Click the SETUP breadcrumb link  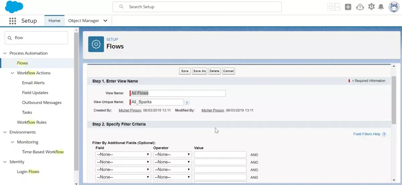point(112,39)
